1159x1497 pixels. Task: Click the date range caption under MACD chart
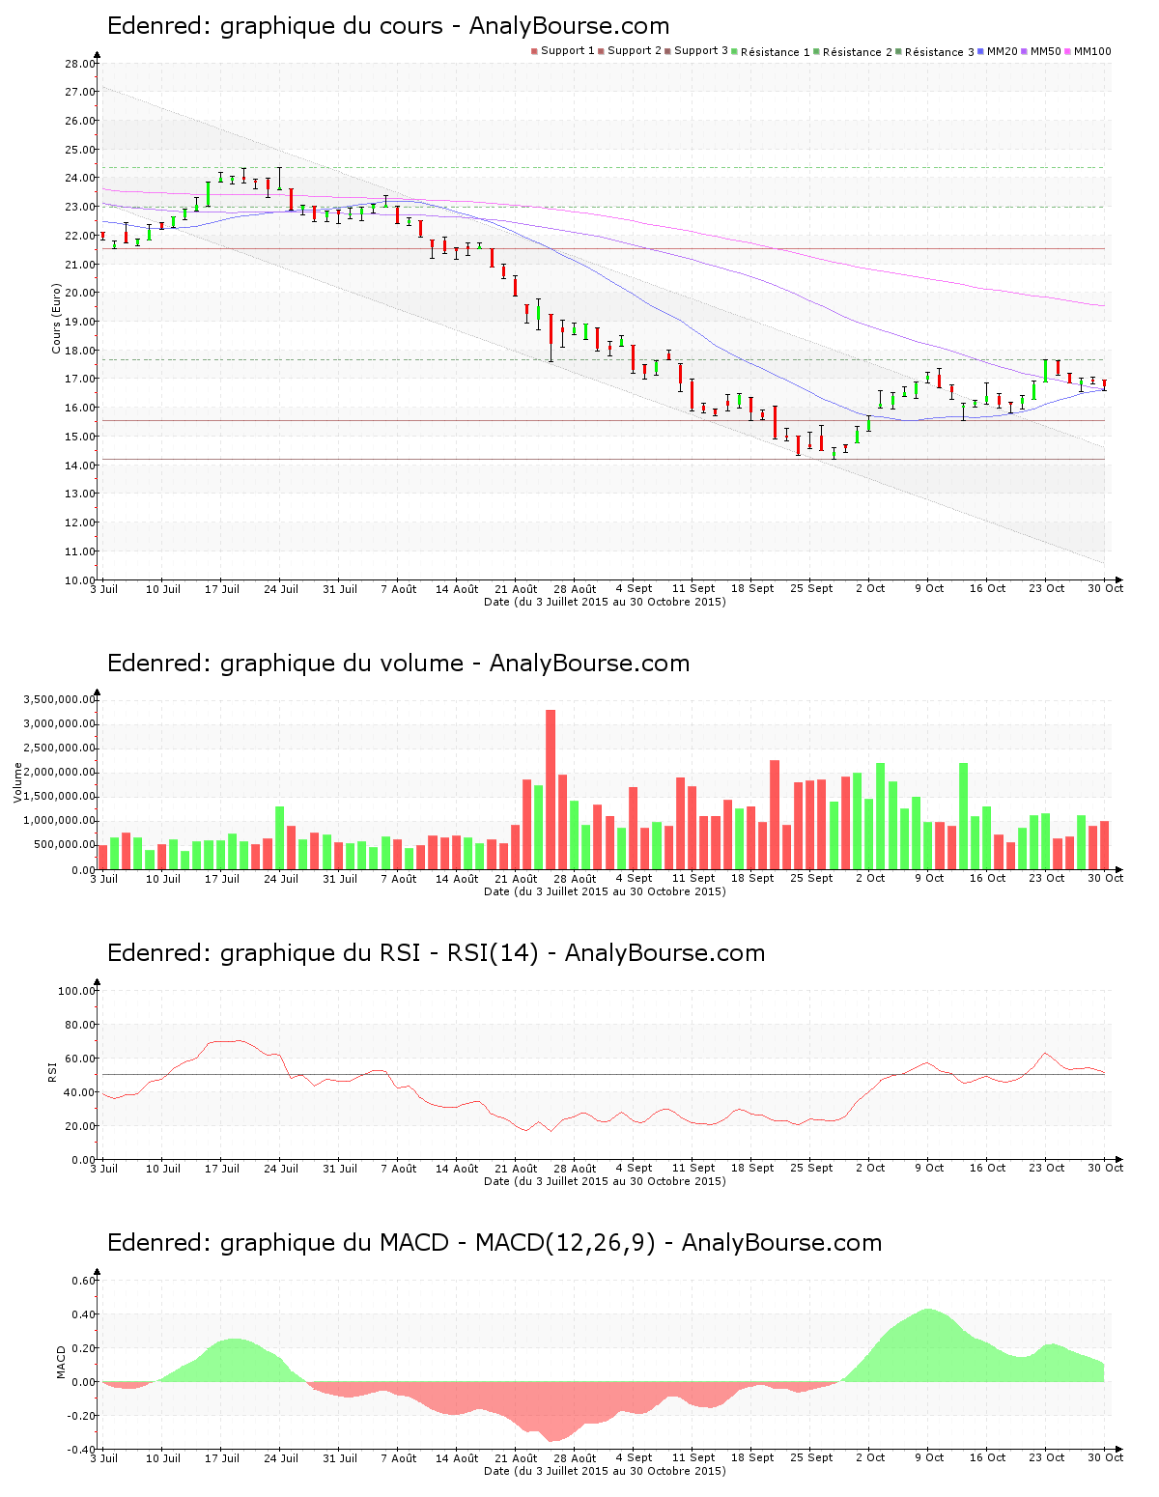point(605,1471)
